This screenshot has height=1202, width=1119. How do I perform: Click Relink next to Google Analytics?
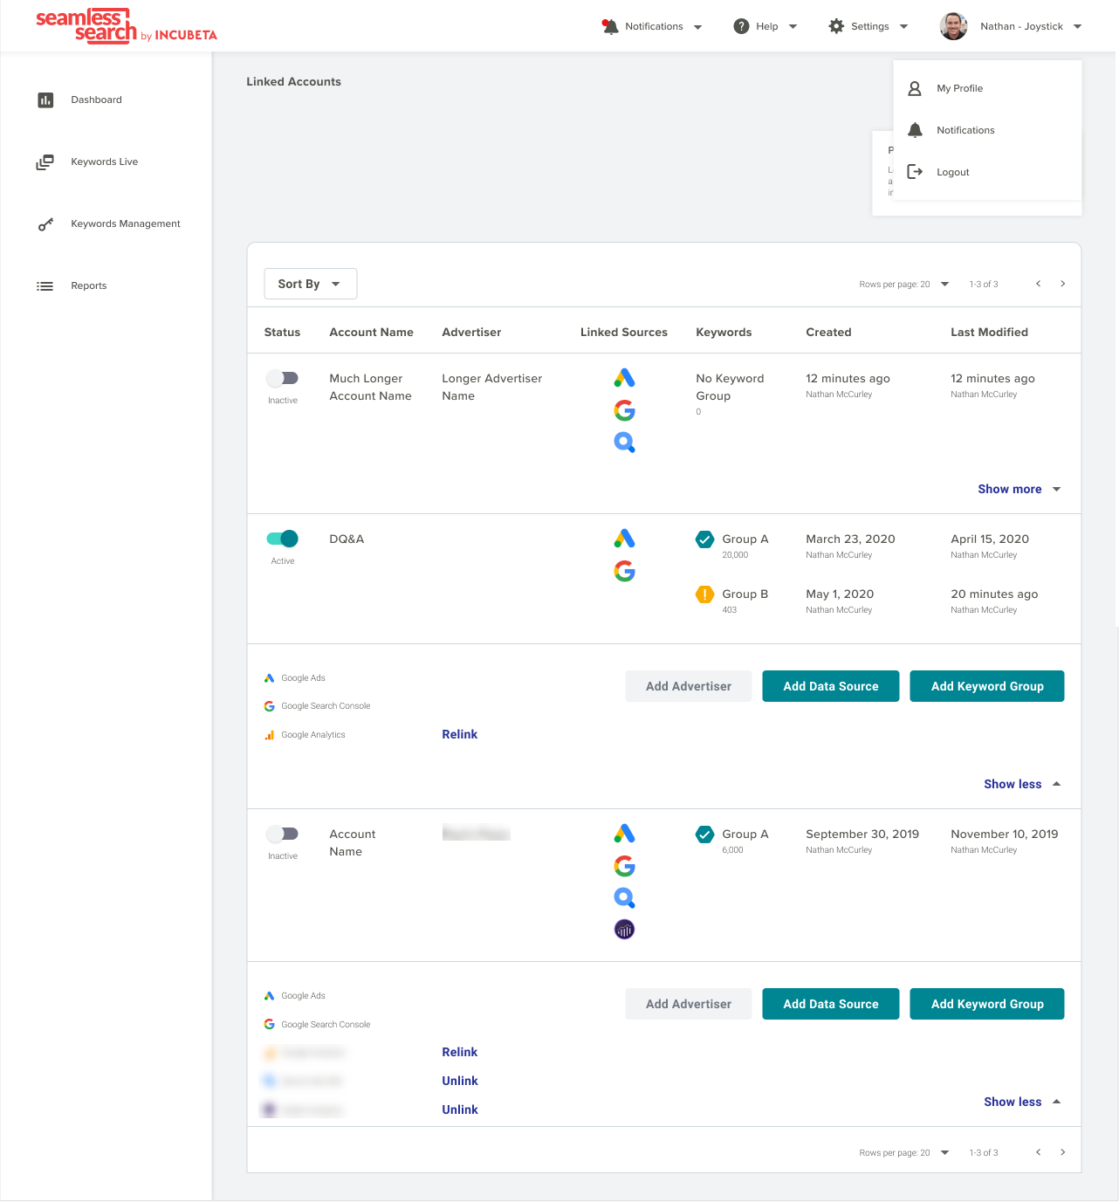[x=460, y=734]
